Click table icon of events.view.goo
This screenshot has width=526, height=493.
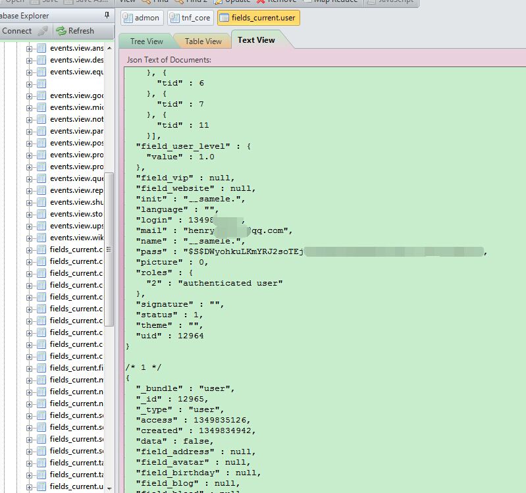coord(41,95)
